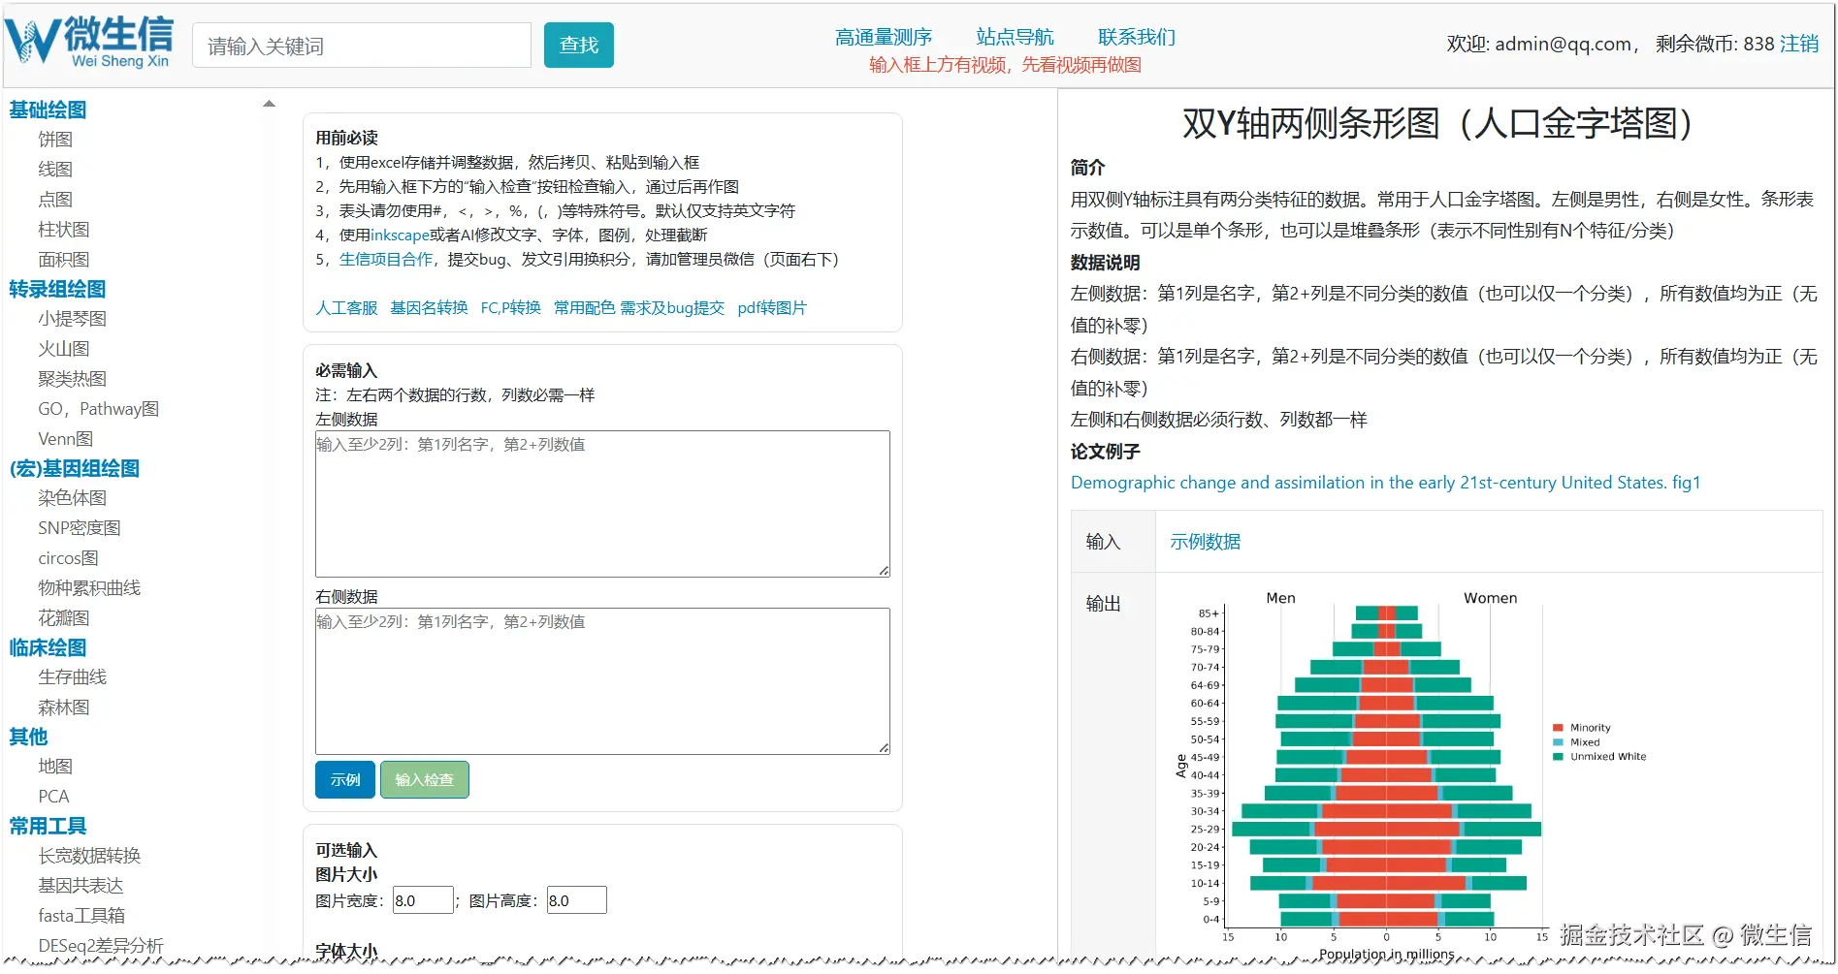Image resolution: width=1838 pixels, height=974 pixels.
Task: Select 基础绘图 category heading
Action: pyautogui.click(x=48, y=110)
